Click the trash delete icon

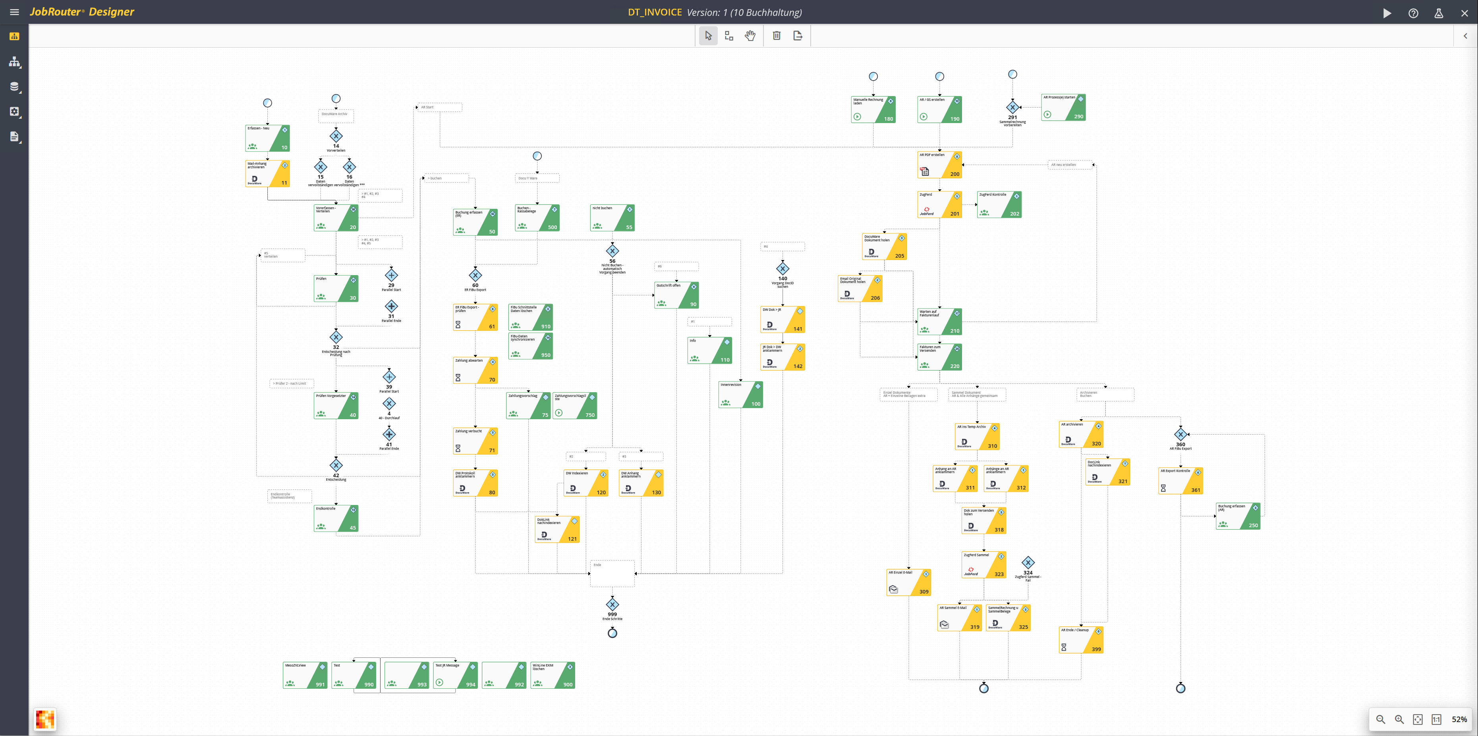(776, 36)
